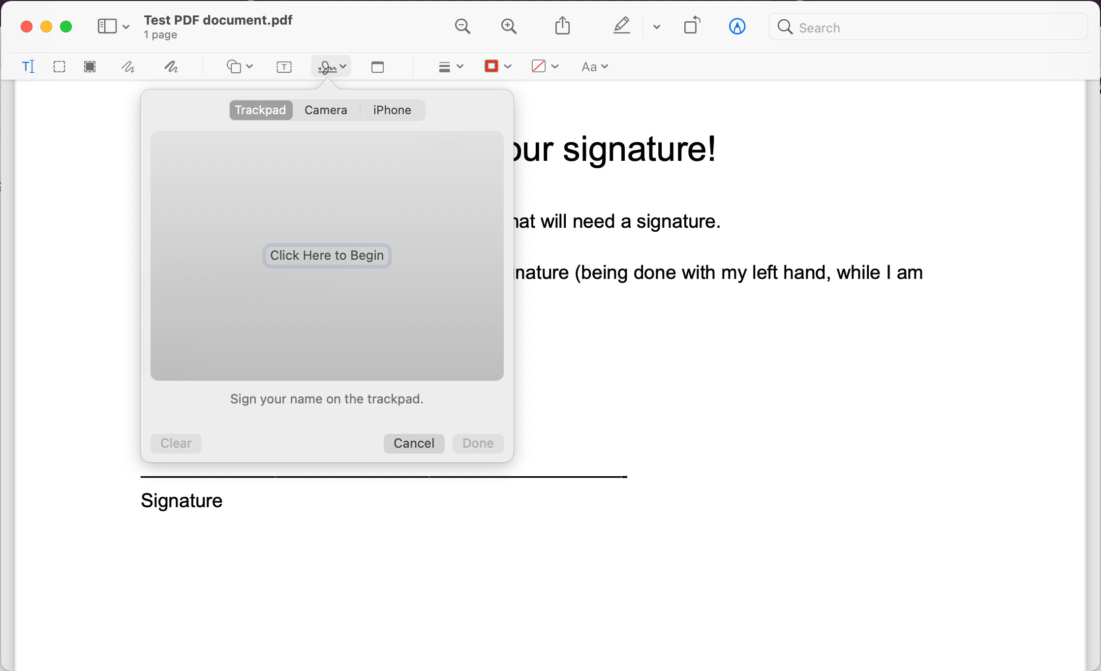
Task: Click the '1 page' subtitle text
Action: point(160,35)
